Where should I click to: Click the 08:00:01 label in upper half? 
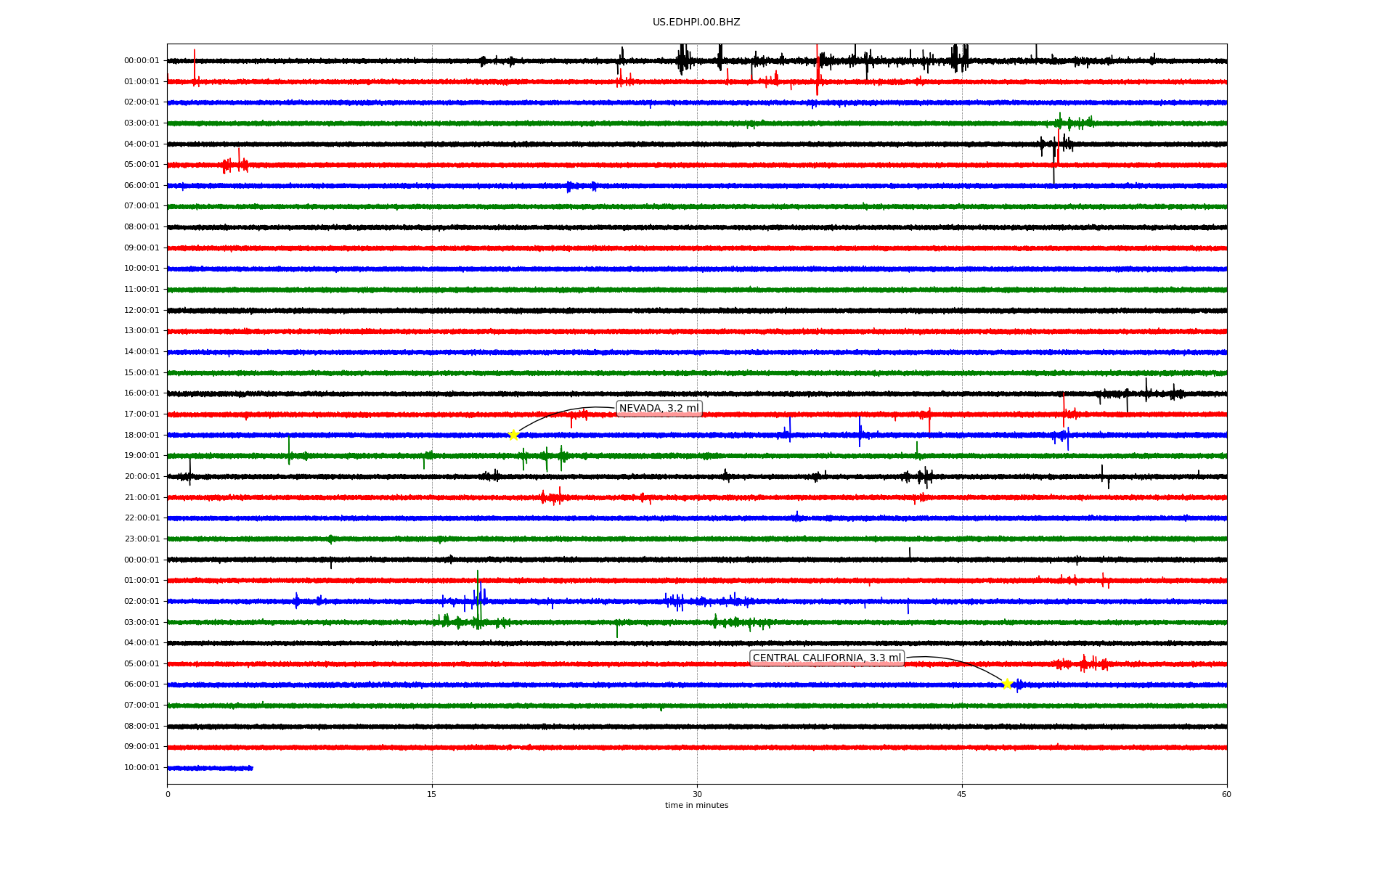click(142, 227)
